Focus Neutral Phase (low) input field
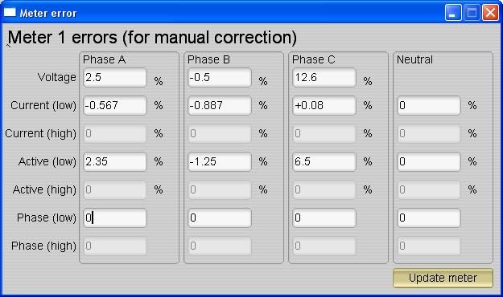The width and height of the screenshot is (503, 297). point(429,218)
